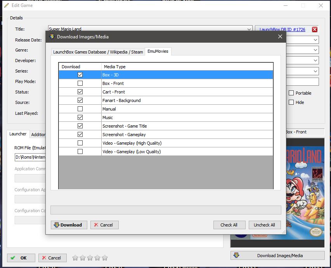Toggle the Fanart - Background checkbox

[x=80, y=100]
